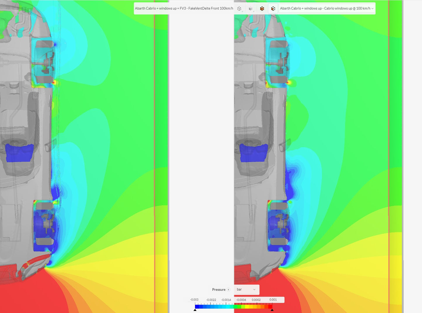Screen dimensions: 422x313
Task: Open the bar pressure unit dropdown
Action: click(246, 290)
